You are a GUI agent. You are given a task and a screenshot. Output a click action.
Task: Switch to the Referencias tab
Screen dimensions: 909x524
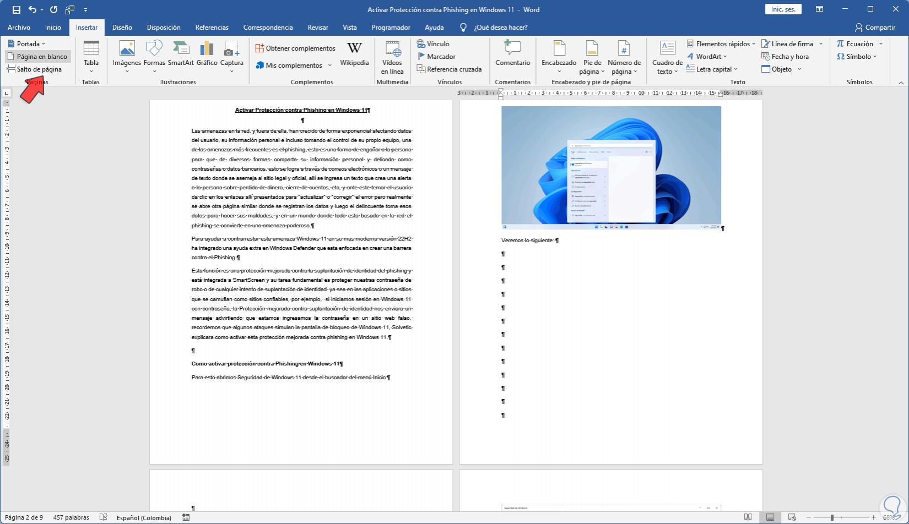(212, 28)
